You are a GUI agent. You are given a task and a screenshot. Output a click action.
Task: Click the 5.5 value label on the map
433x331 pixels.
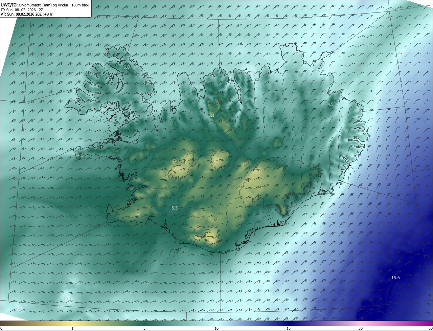pyautogui.click(x=175, y=208)
